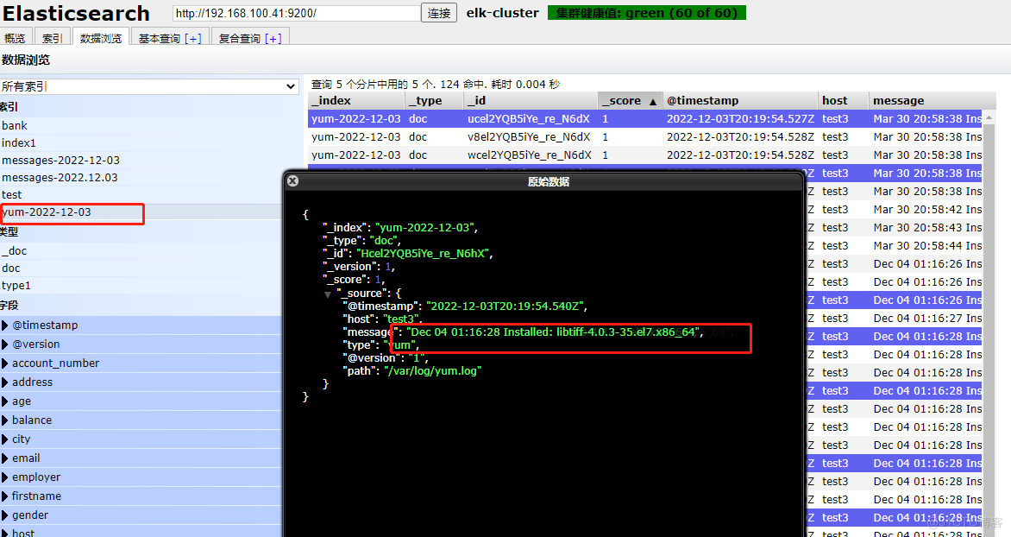Sort by the _type column header

(x=435, y=101)
